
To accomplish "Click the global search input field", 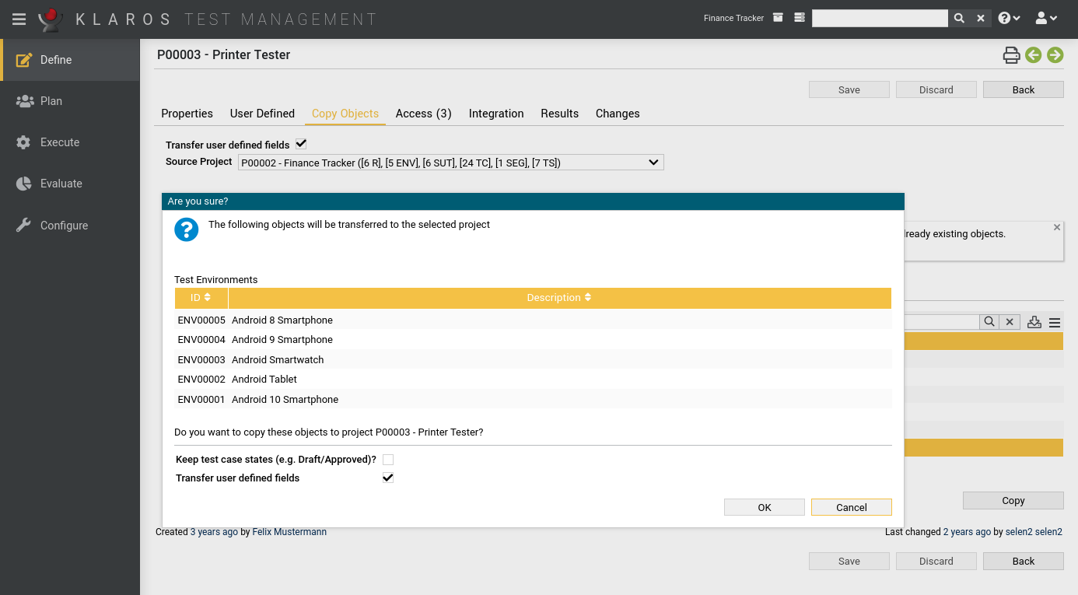I will tap(879, 19).
